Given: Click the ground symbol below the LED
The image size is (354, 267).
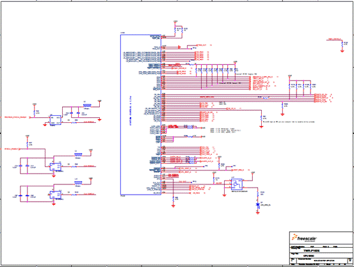Looking at the screenshot, I should pos(257,213).
